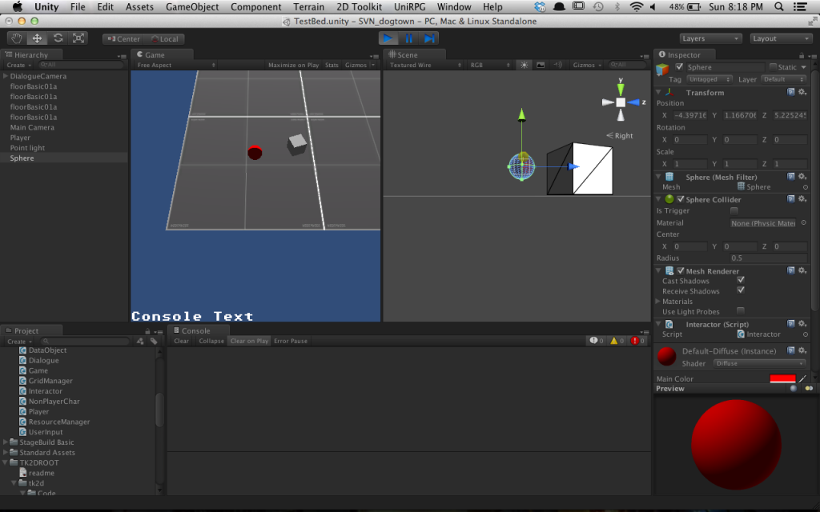This screenshot has width=820, height=512.
Task: Open the Layer Default dropdown
Action: [783, 79]
